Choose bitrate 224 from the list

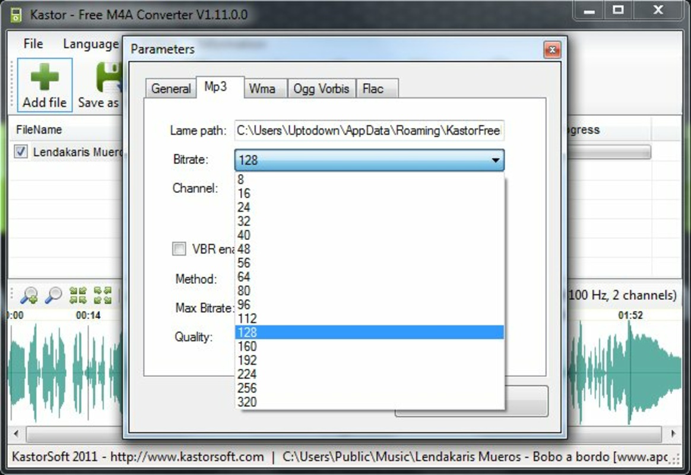click(369, 374)
